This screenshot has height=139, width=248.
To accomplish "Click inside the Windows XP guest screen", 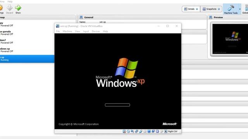I will pos(118,81).
